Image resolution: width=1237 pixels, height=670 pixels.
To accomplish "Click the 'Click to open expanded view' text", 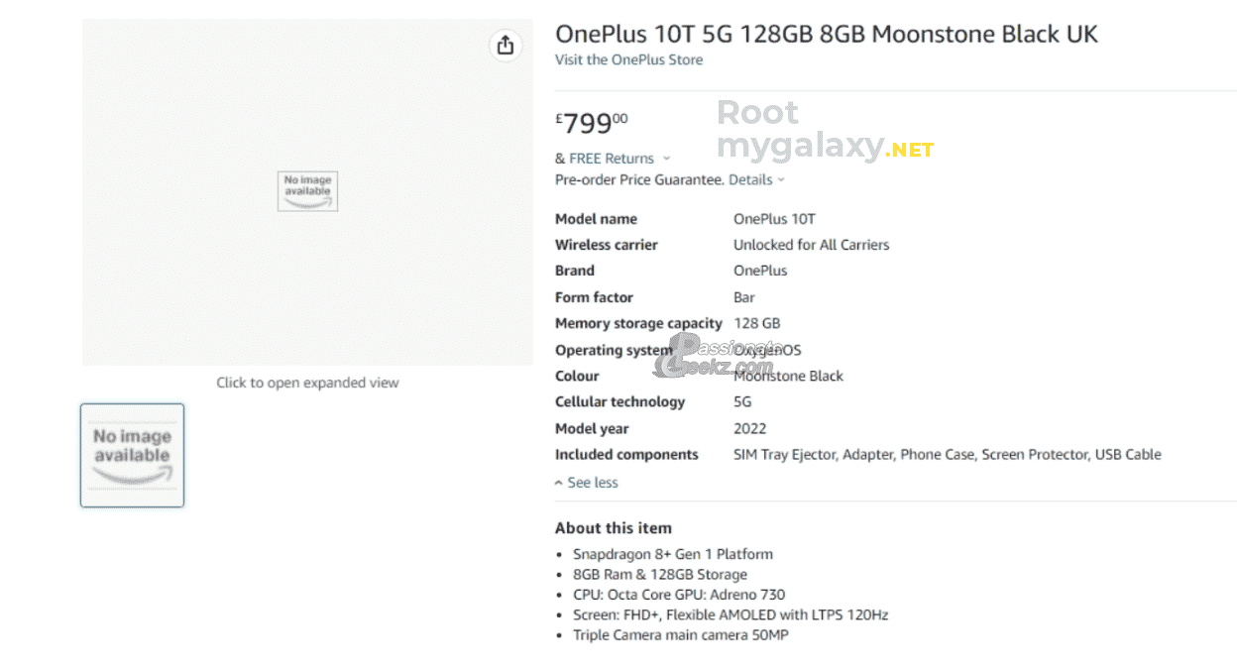I will pyautogui.click(x=307, y=383).
